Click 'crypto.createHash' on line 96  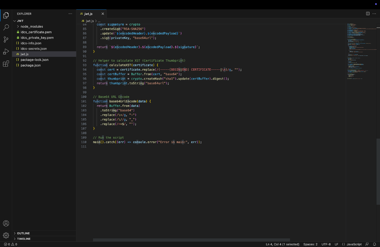click(x=147, y=78)
